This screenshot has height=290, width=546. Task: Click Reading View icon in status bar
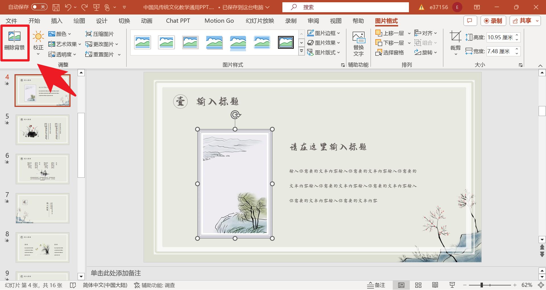pyautogui.click(x=435, y=285)
